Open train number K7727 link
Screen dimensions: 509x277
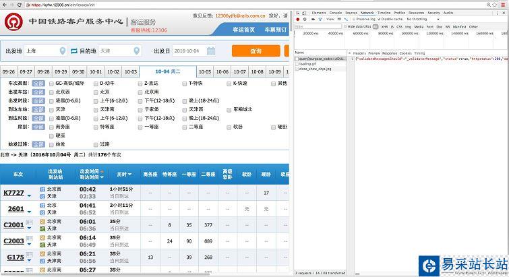click(x=13, y=193)
